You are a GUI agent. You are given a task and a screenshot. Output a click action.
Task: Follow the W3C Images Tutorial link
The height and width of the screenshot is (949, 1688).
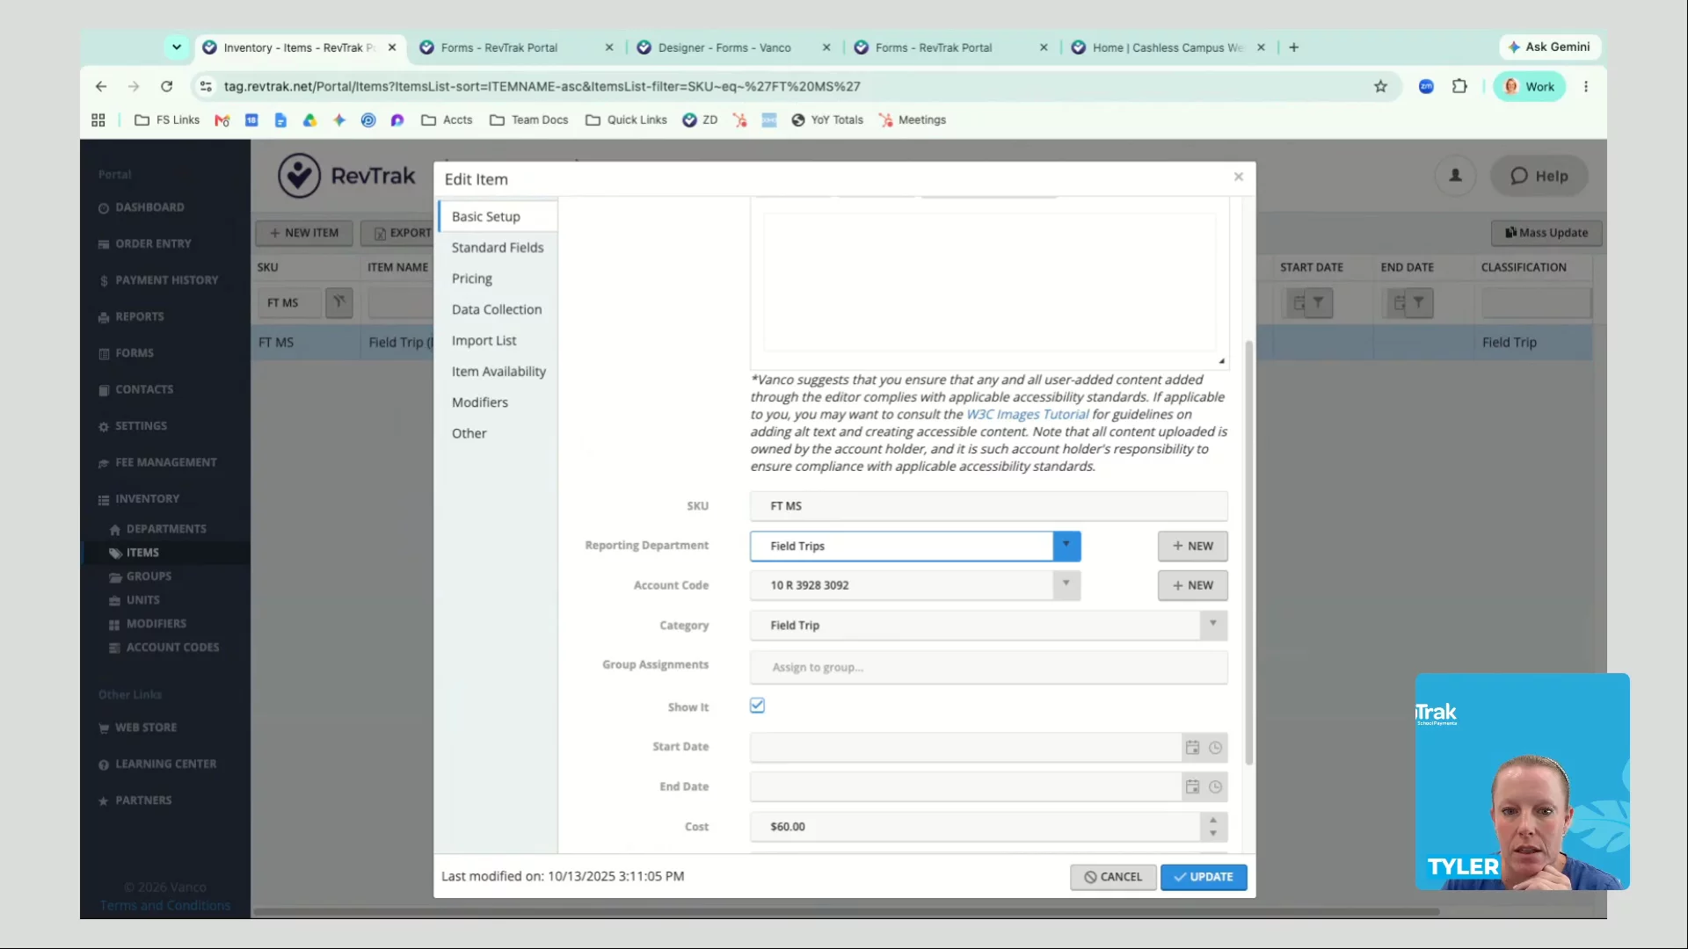click(1027, 415)
